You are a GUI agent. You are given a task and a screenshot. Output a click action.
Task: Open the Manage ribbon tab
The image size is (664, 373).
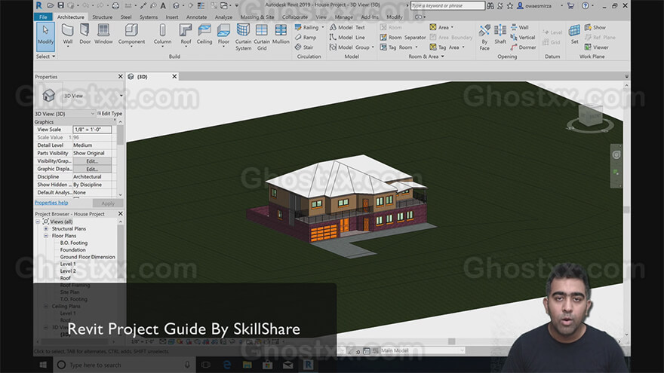tap(343, 17)
